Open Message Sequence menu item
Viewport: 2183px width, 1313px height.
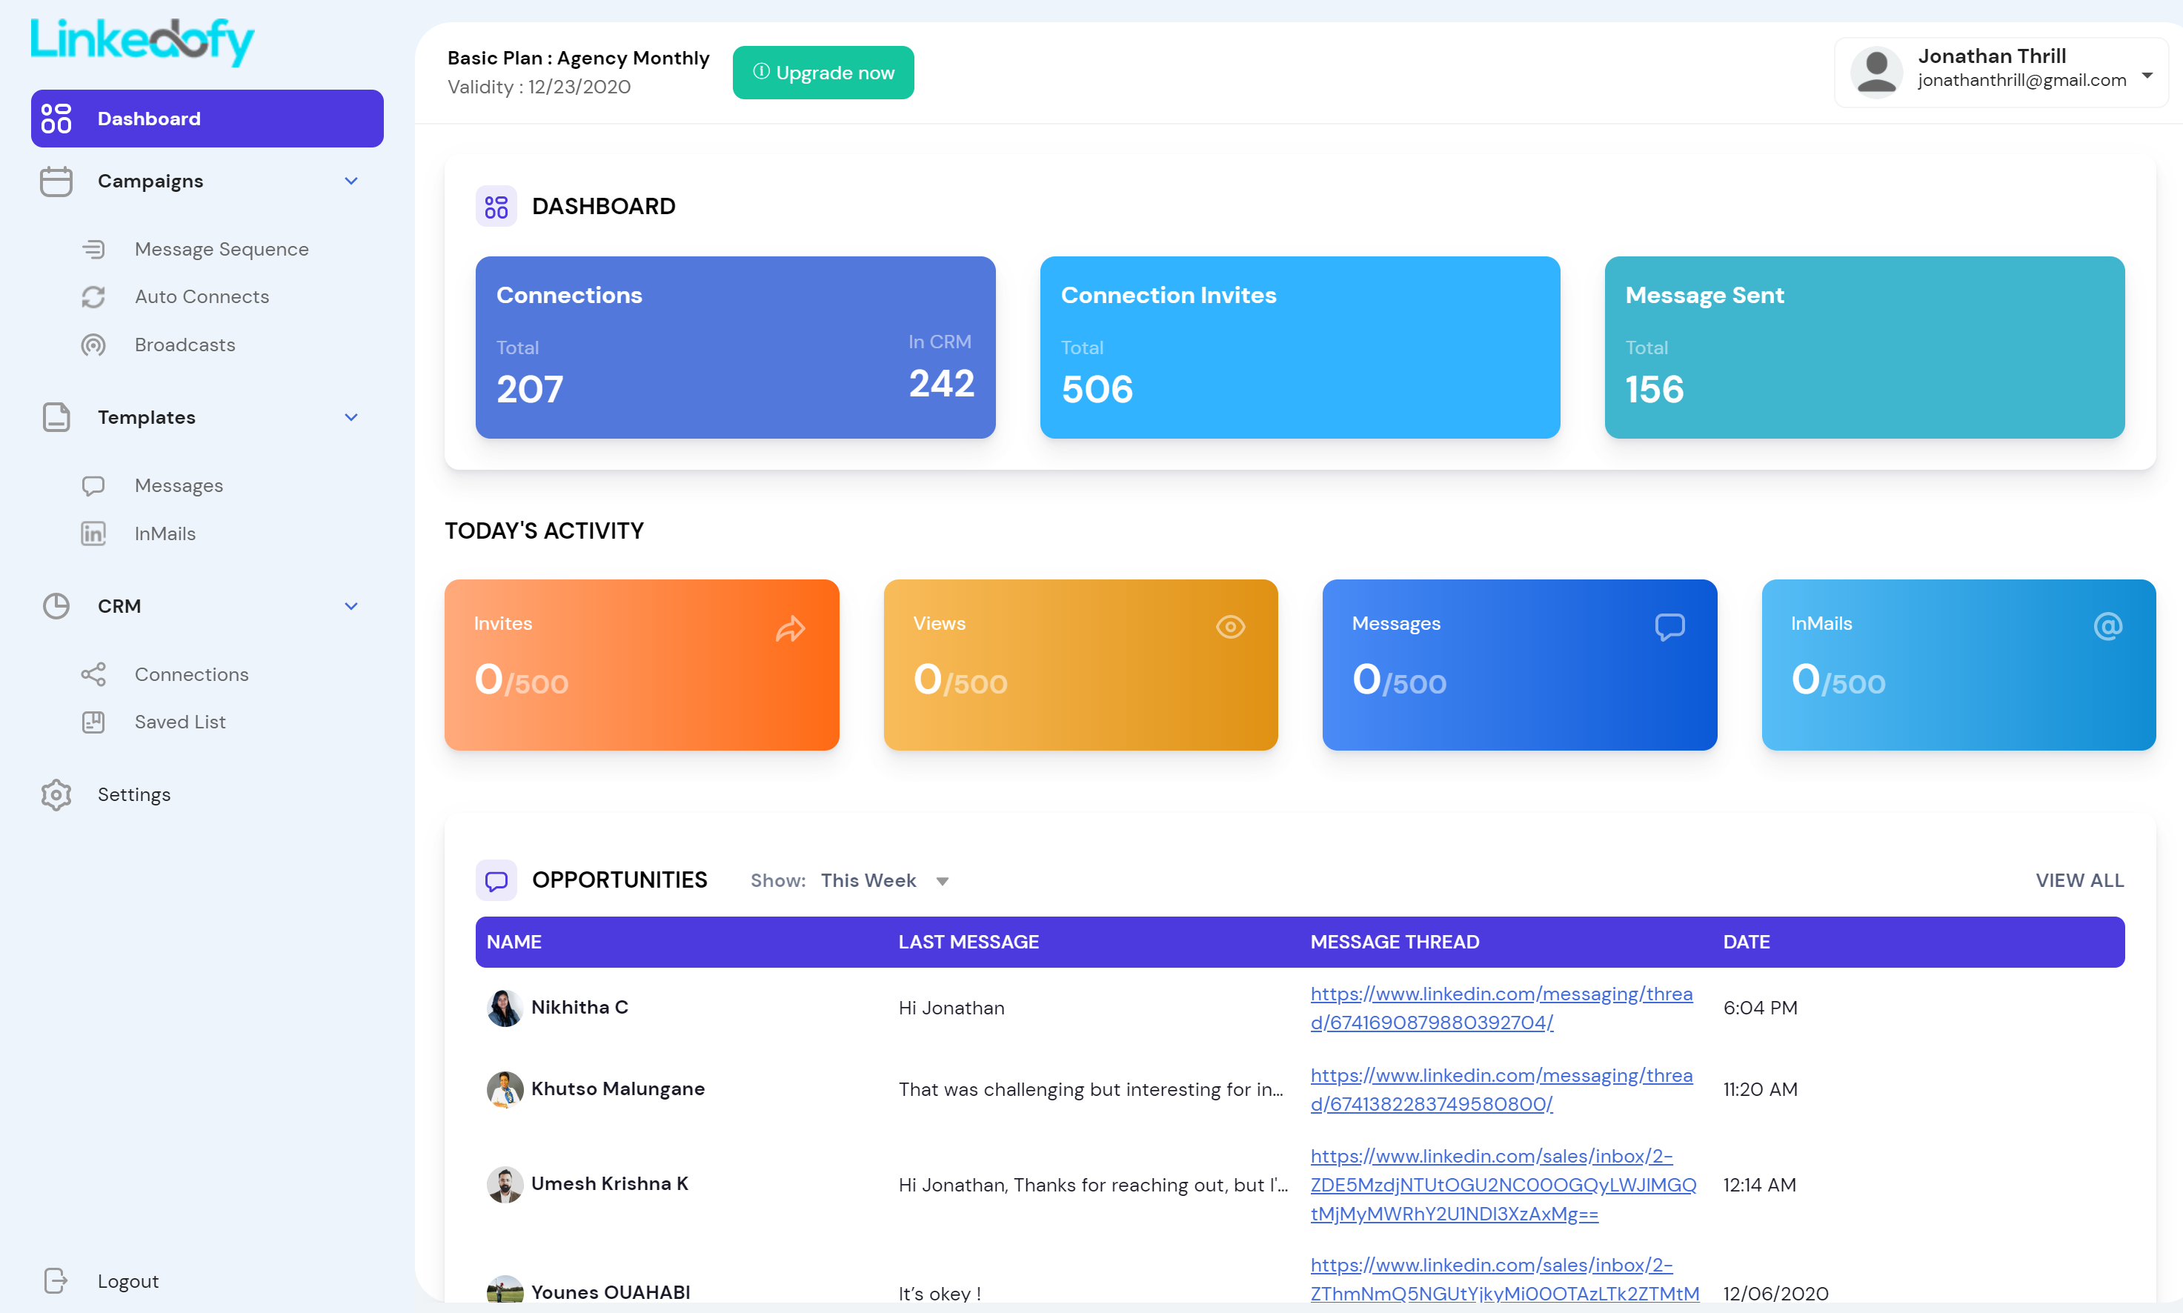click(x=221, y=250)
